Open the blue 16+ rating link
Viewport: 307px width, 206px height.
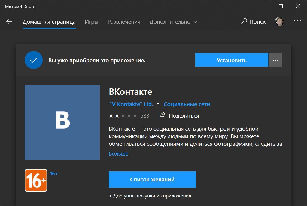click(54, 174)
